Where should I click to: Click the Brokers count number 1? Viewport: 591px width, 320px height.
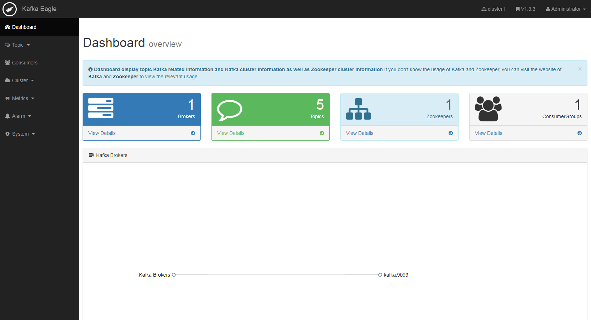point(191,105)
